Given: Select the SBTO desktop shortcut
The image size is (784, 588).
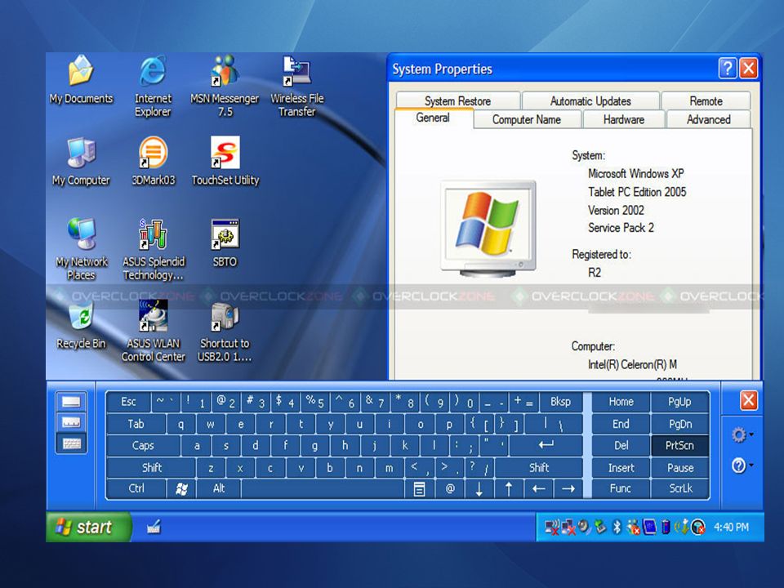Looking at the screenshot, I should pos(225,243).
